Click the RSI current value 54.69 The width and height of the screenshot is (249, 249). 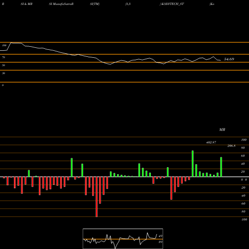coord(229,59)
